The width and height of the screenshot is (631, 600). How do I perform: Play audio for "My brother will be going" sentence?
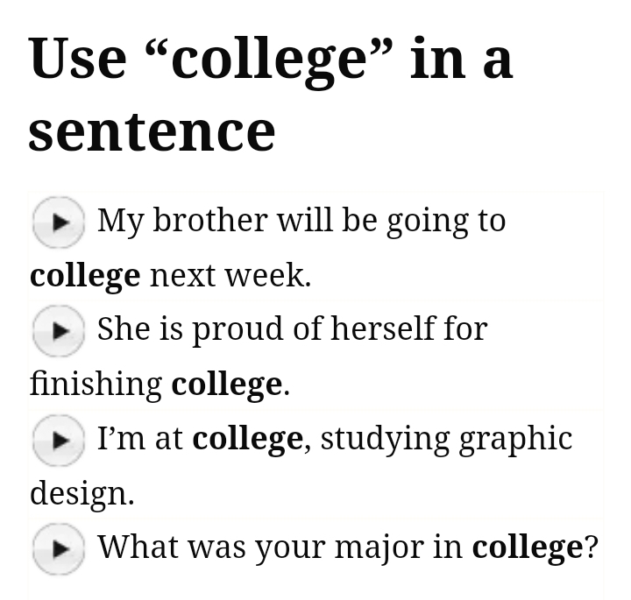pyautogui.click(x=58, y=222)
